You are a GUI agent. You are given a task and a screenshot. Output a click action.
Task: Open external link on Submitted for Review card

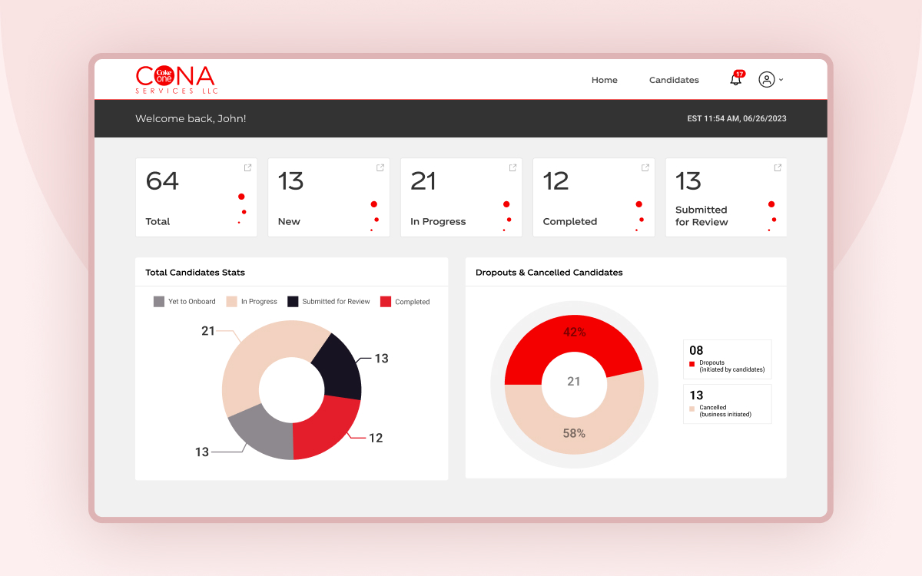click(x=778, y=167)
